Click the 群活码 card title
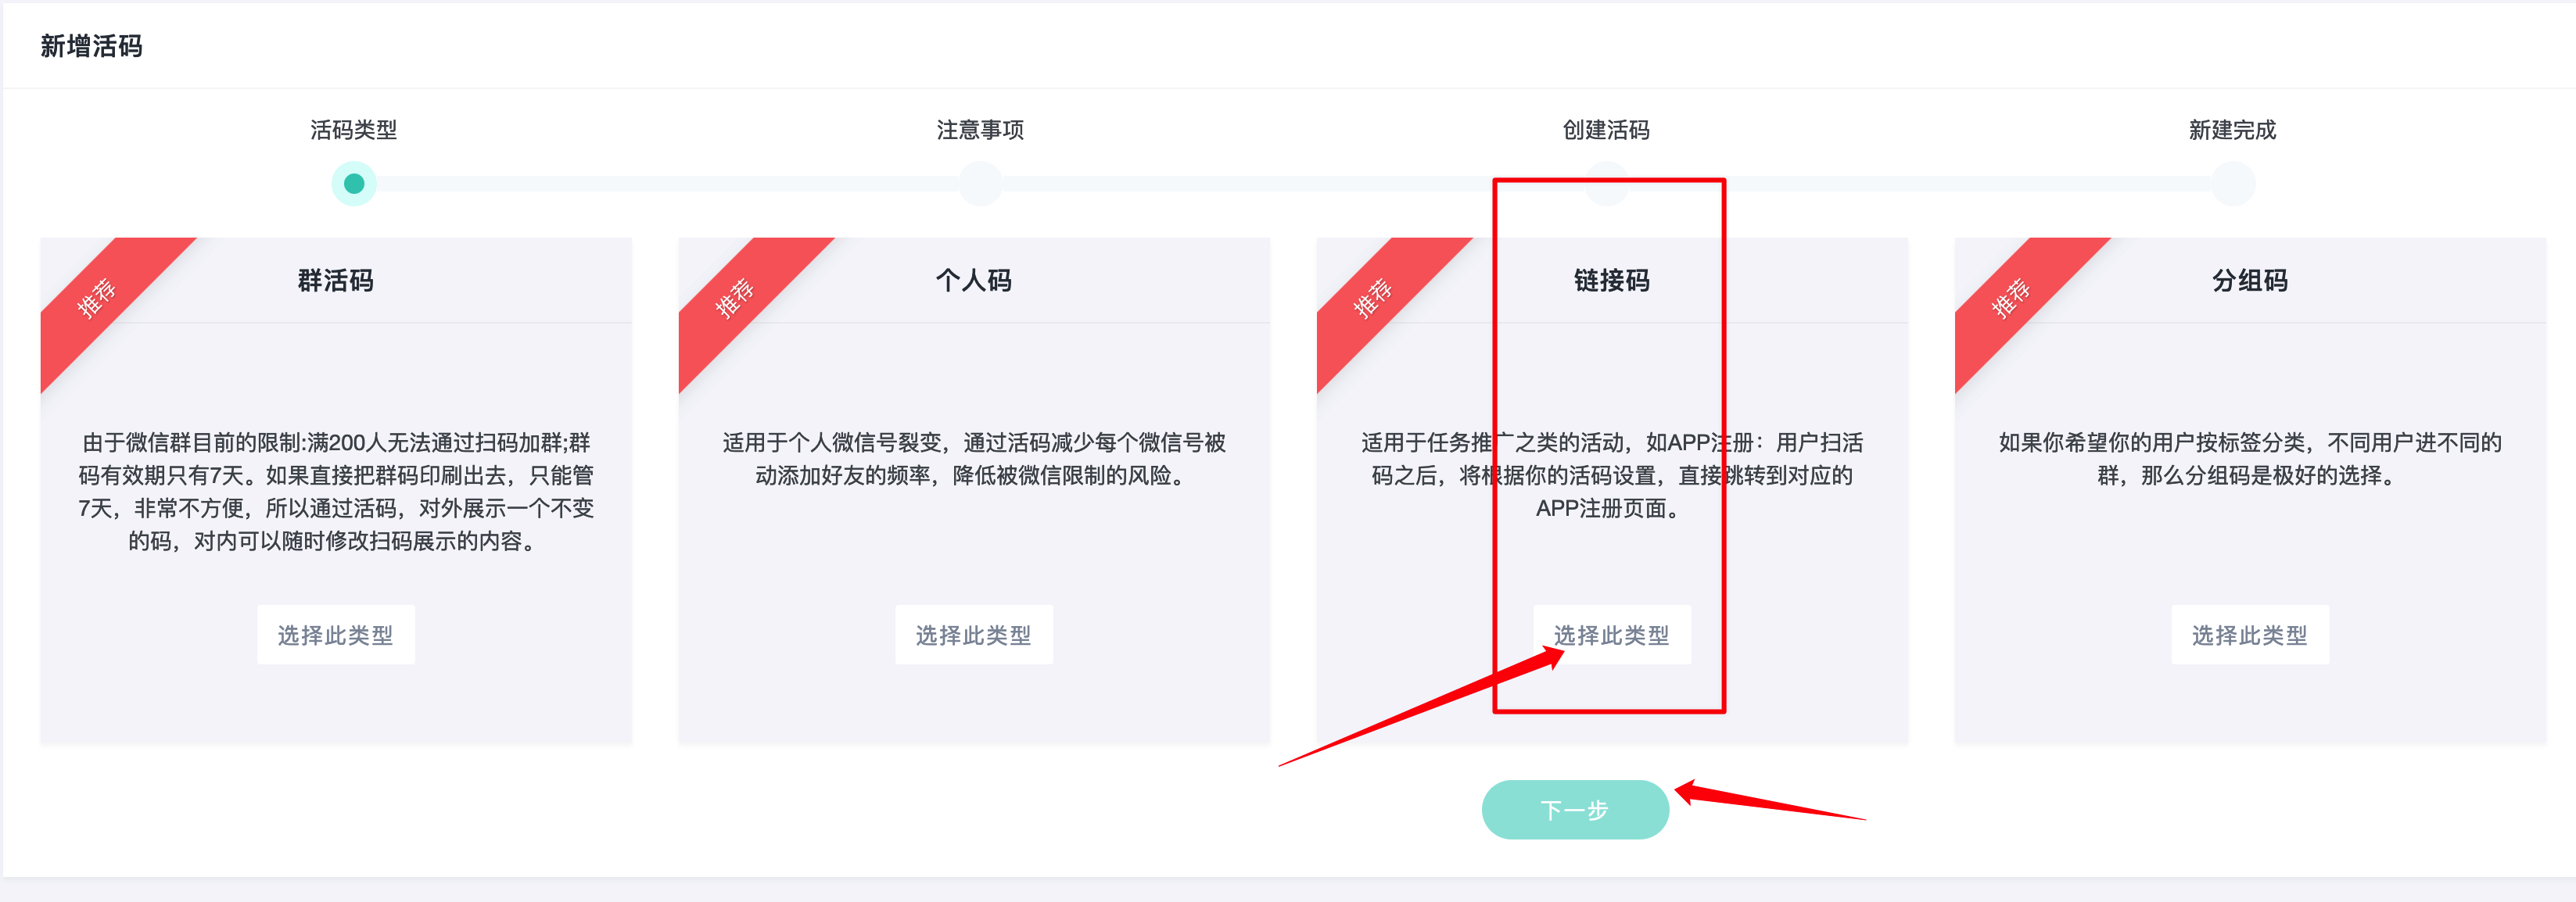 (x=336, y=281)
